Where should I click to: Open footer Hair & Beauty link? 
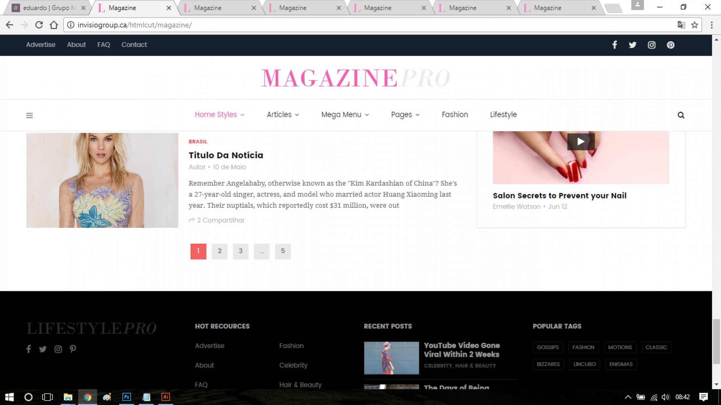pyautogui.click(x=300, y=385)
